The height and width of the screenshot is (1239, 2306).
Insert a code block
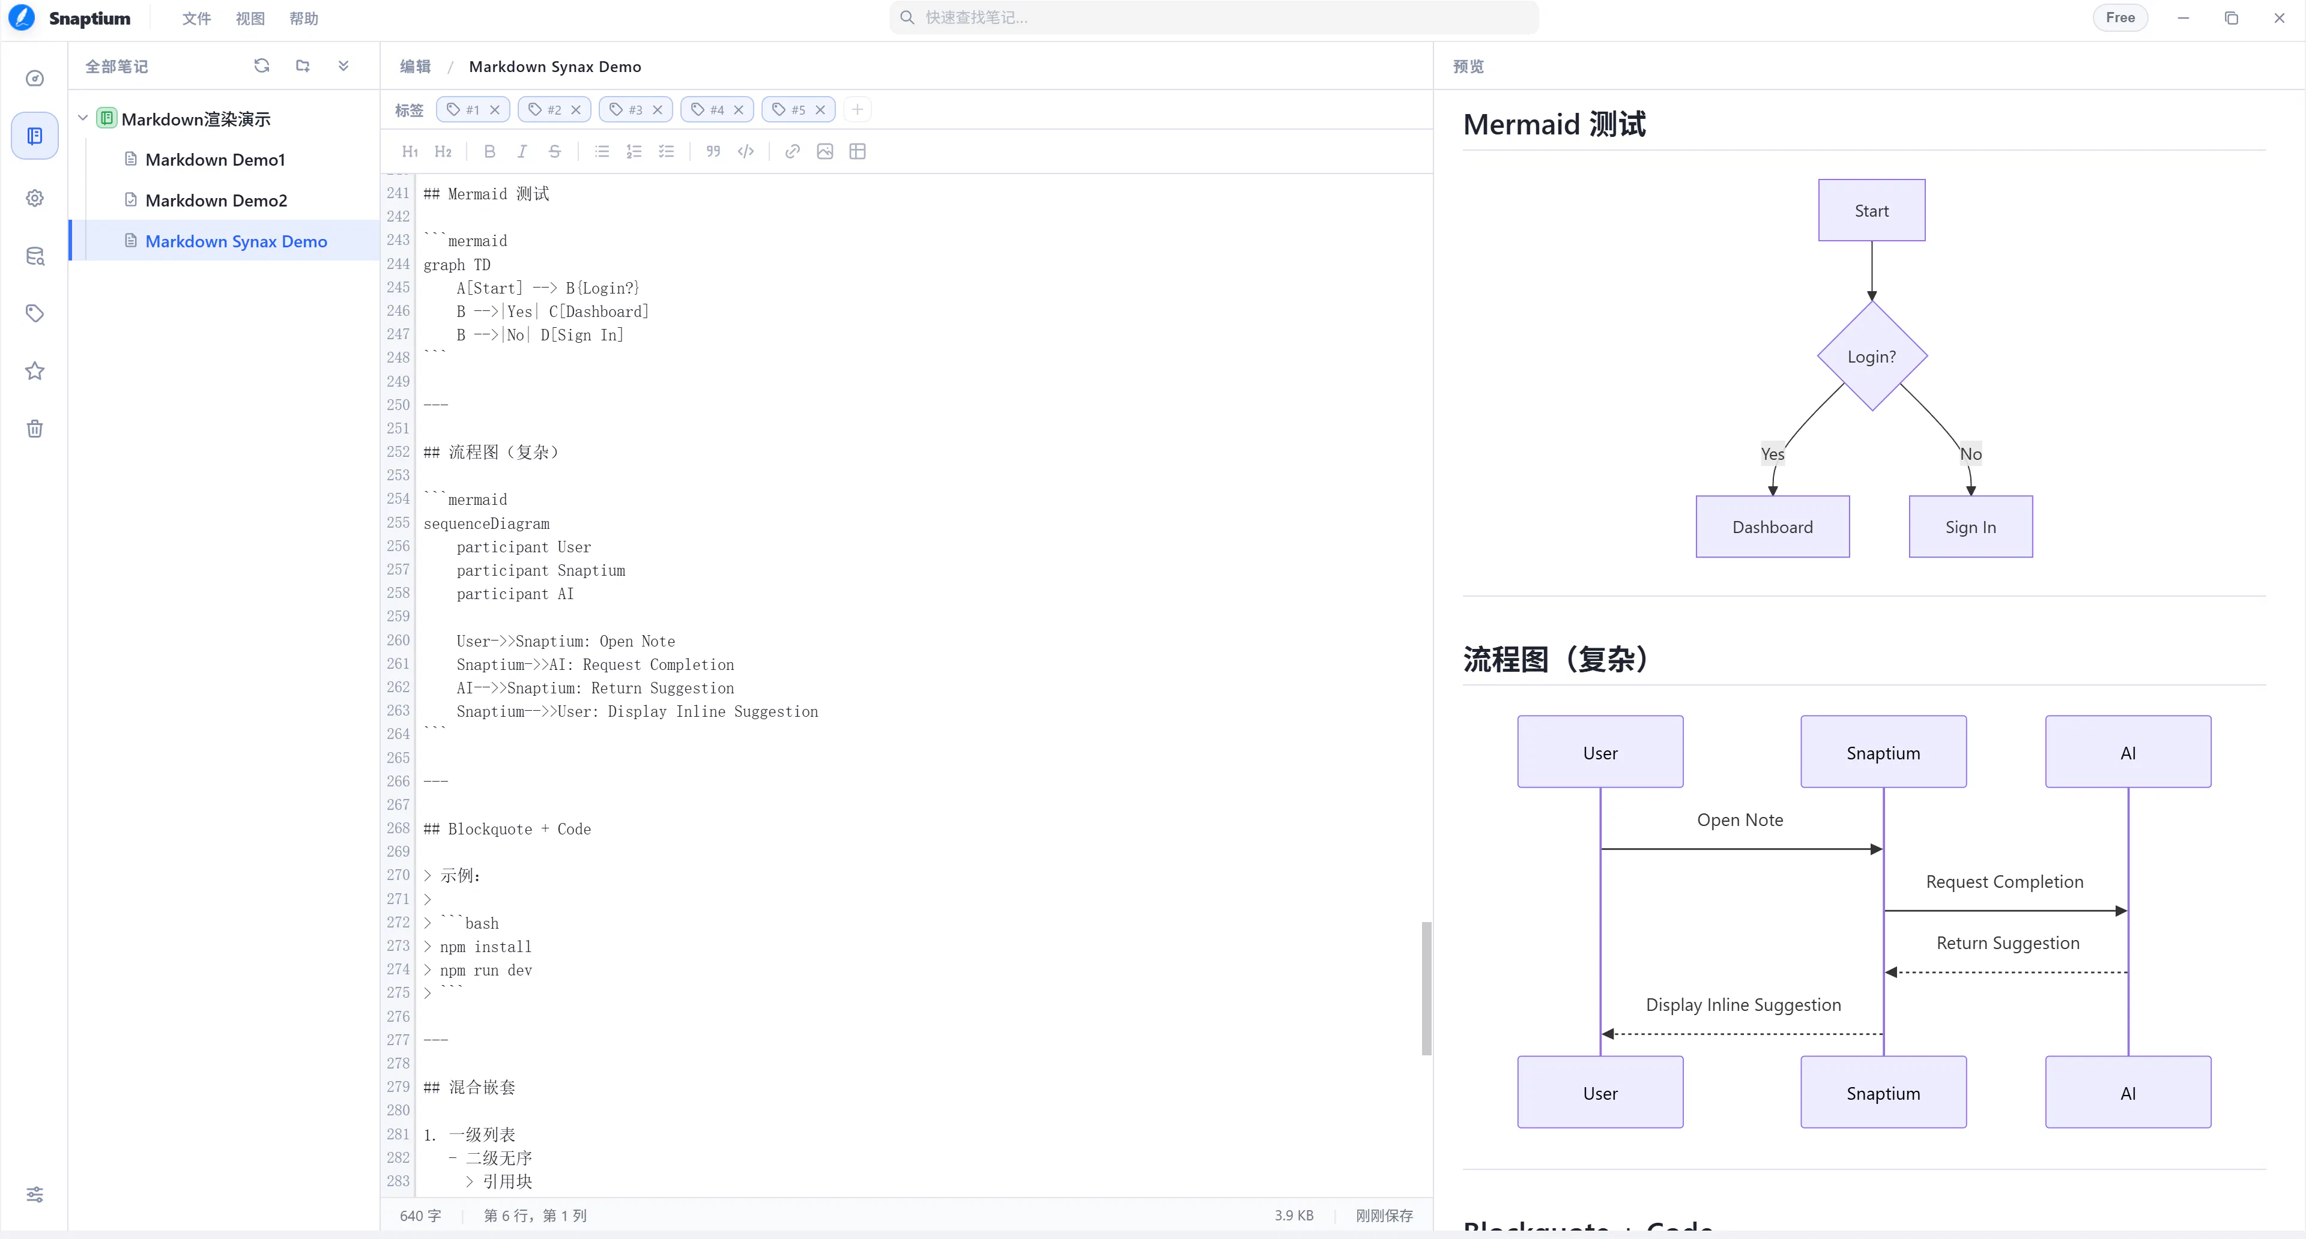pyautogui.click(x=746, y=151)
